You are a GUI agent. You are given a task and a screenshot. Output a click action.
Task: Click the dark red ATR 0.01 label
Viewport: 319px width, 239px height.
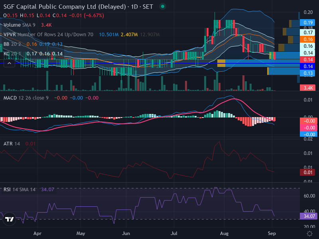tap(307, 172)
